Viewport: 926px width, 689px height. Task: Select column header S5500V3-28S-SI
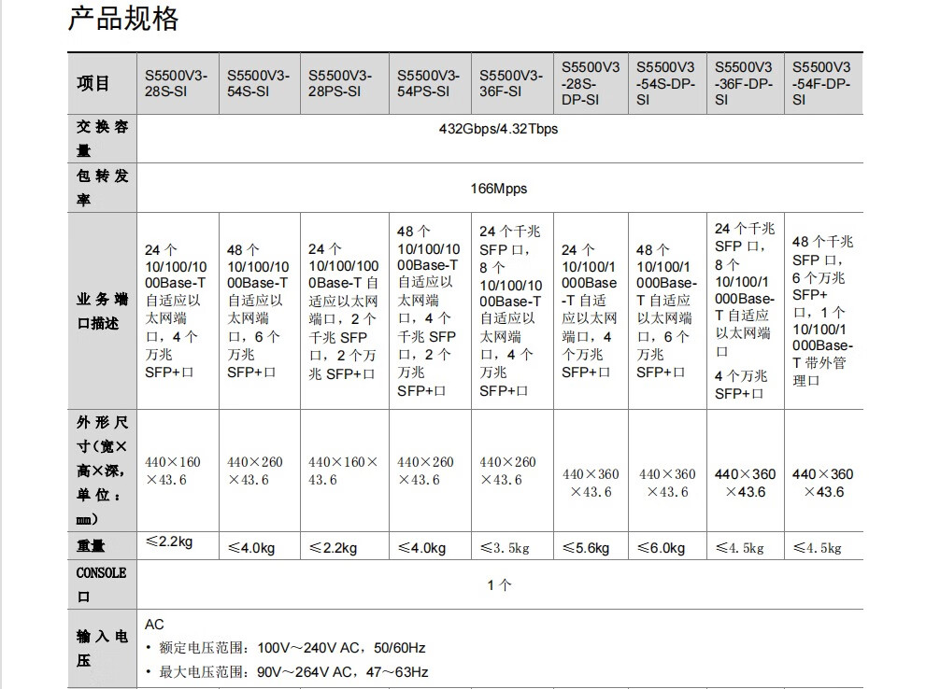coord(176,84)
